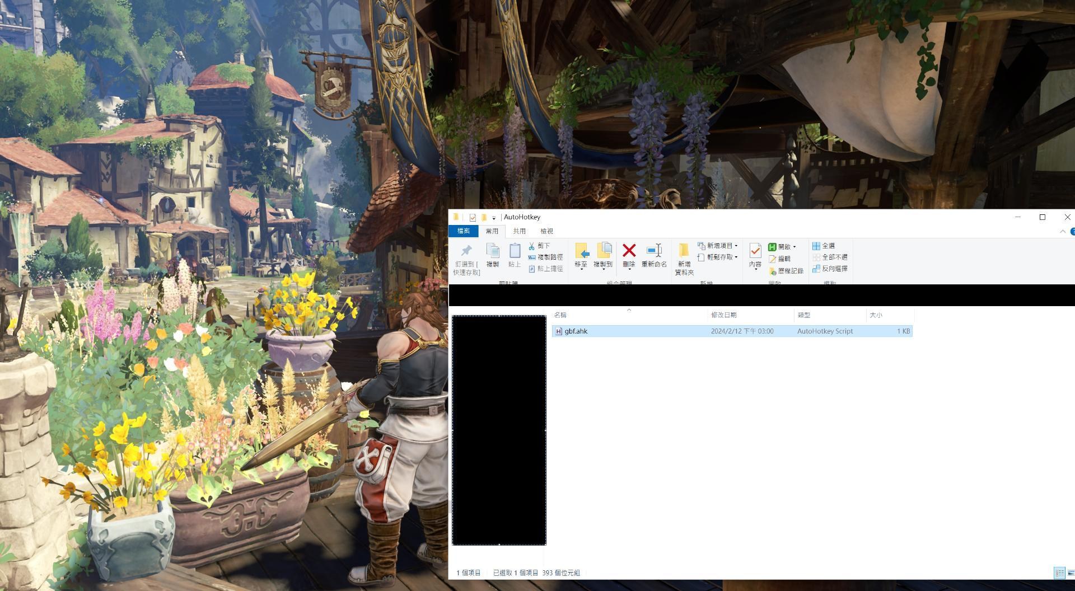The width and height of the screenshot is (1075, 591).
Task: Click the date 2024/2/12 下午 03:00
Action: click(742, 331)
